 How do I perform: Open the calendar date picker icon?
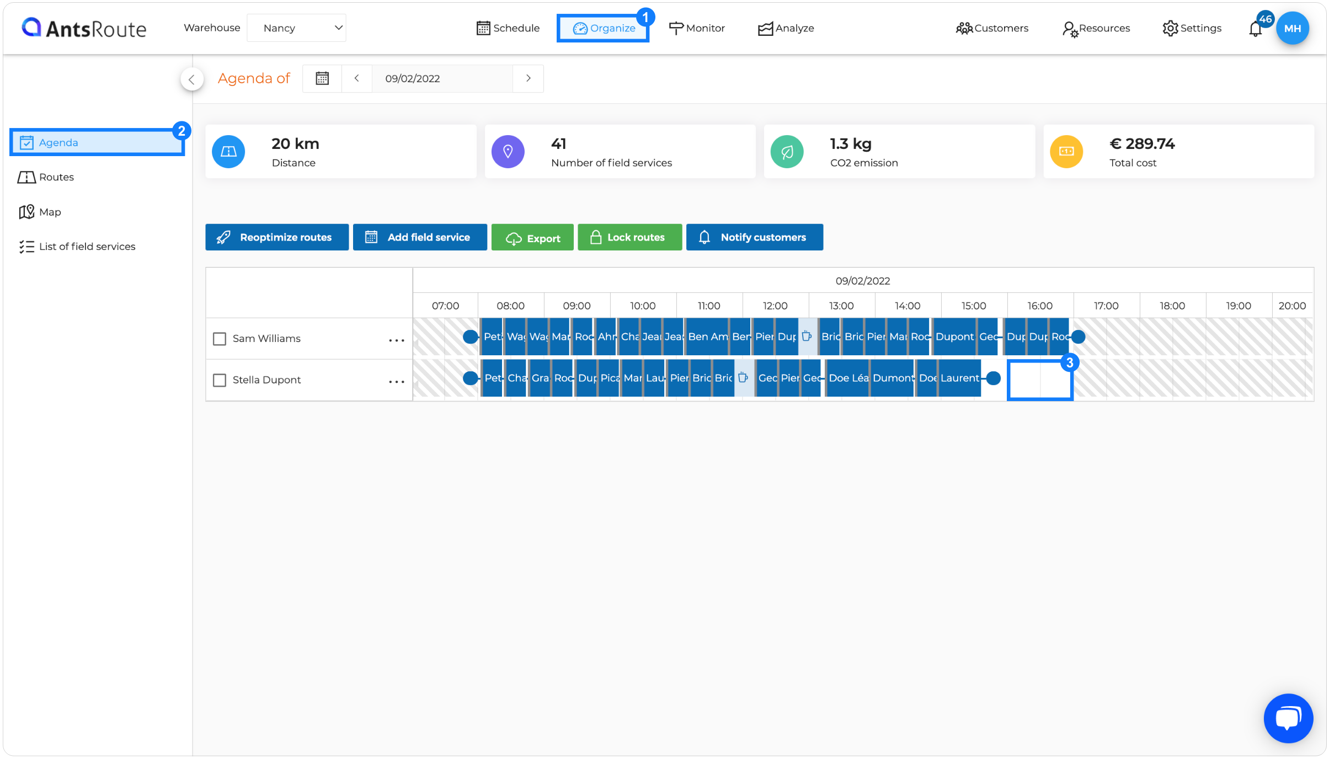pos(322,78)
